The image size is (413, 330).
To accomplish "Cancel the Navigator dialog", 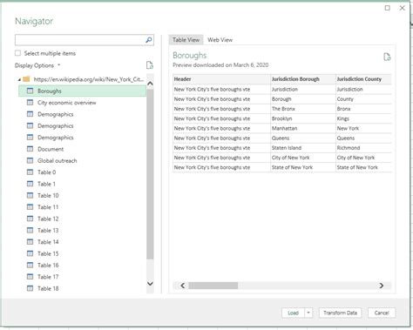I will pyautogui.click(x=382, y=313).
